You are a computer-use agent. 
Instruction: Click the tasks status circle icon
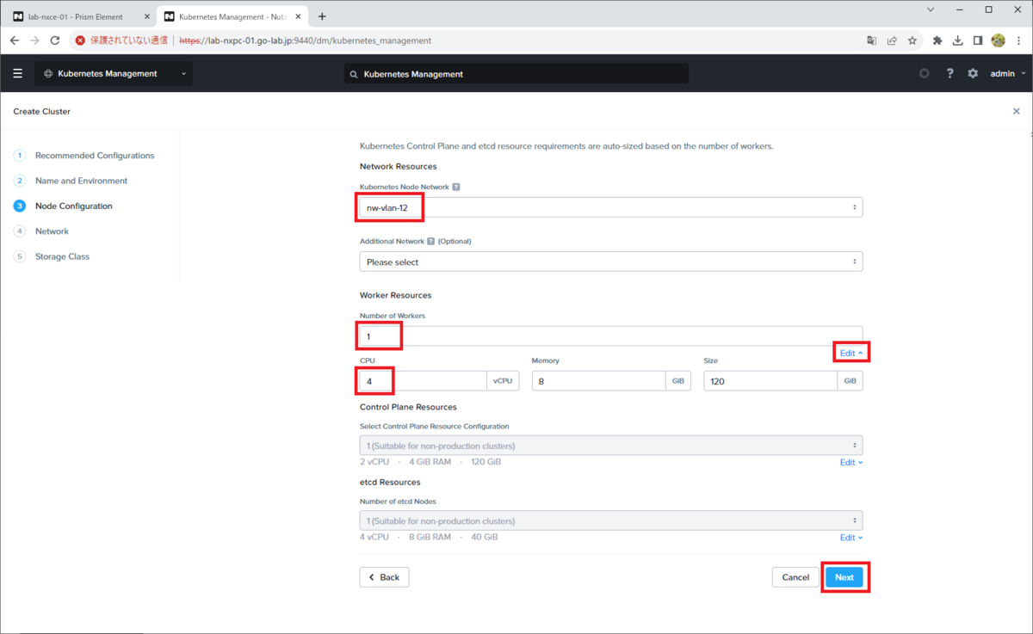pyautogui.click(x=925, y=74)
